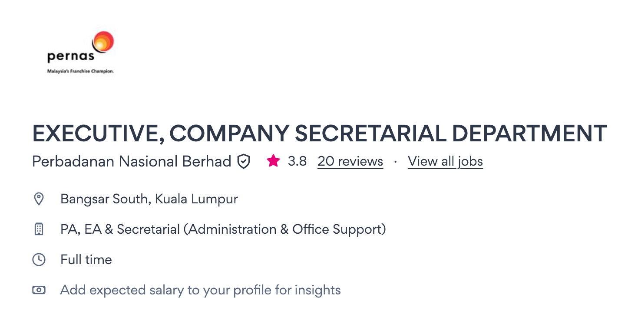Viewport: 628px width, 320px height.
Task: Click the 3.8 rating score
Action: pos(297,161)
